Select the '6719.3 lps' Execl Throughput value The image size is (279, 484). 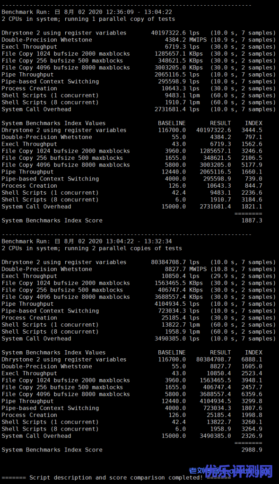click(x=182, y=47)
